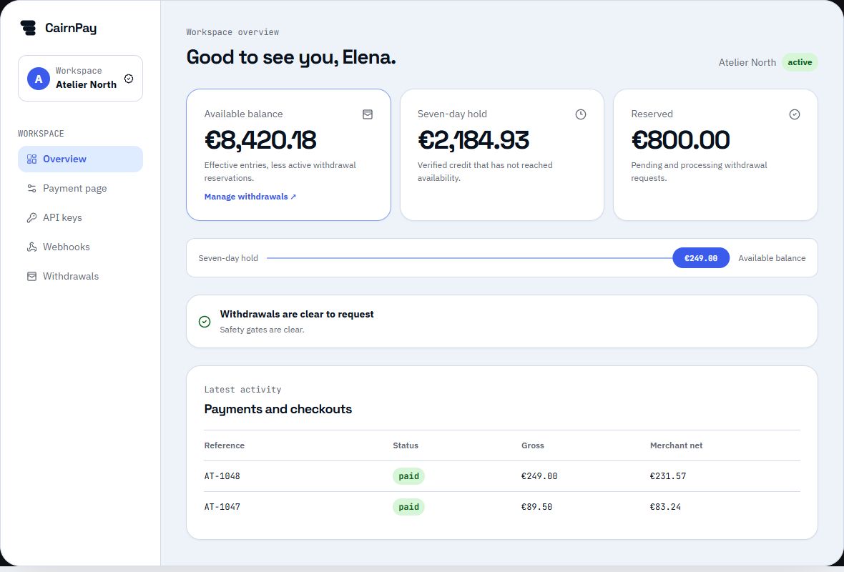Open the Payment page menu item
844x572 pixels.
point(80,188)
